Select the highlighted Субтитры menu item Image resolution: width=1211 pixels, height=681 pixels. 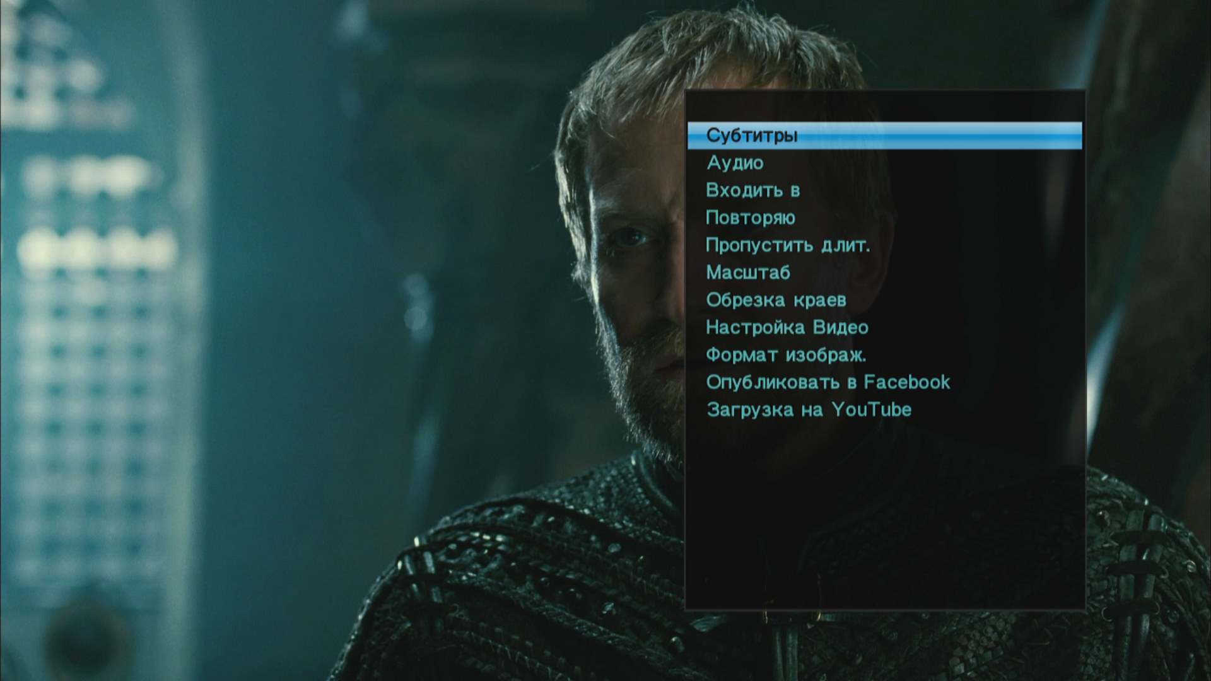click(752, 136)
